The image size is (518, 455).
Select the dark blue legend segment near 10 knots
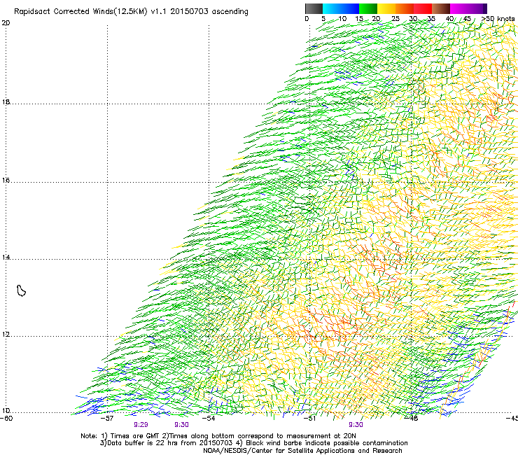click(350, 8)
